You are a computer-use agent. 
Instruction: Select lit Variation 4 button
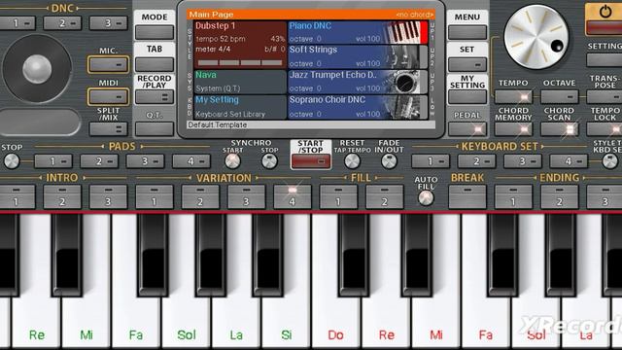coord(293,196)
